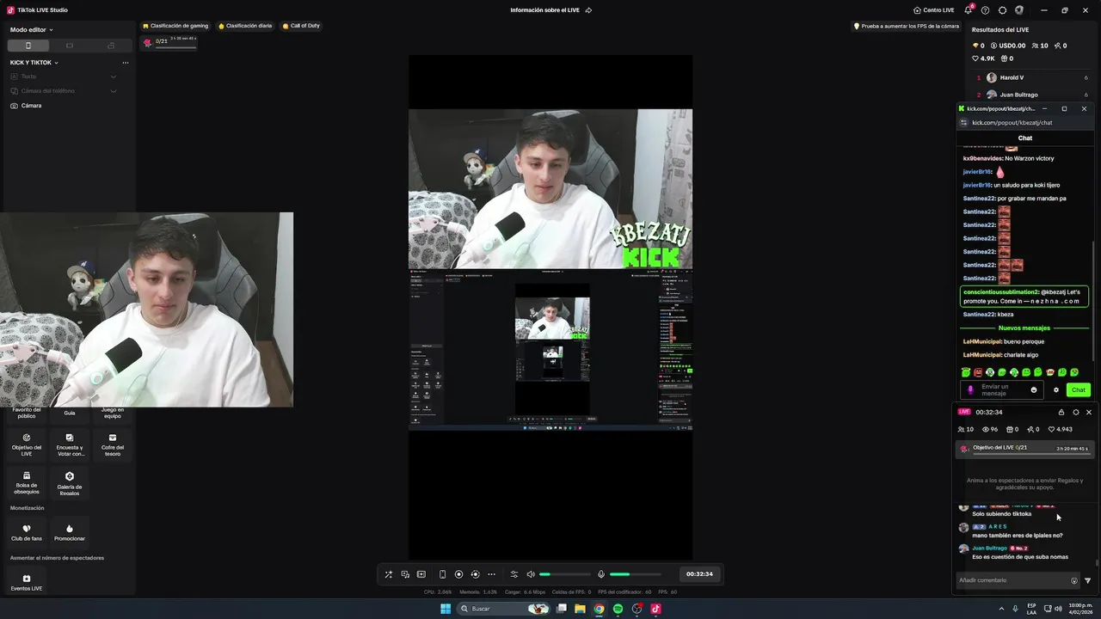The height and width of the screenshot is (619, 1101).
Task: Select the landscape layout mode
Action: tap(70, 46)
